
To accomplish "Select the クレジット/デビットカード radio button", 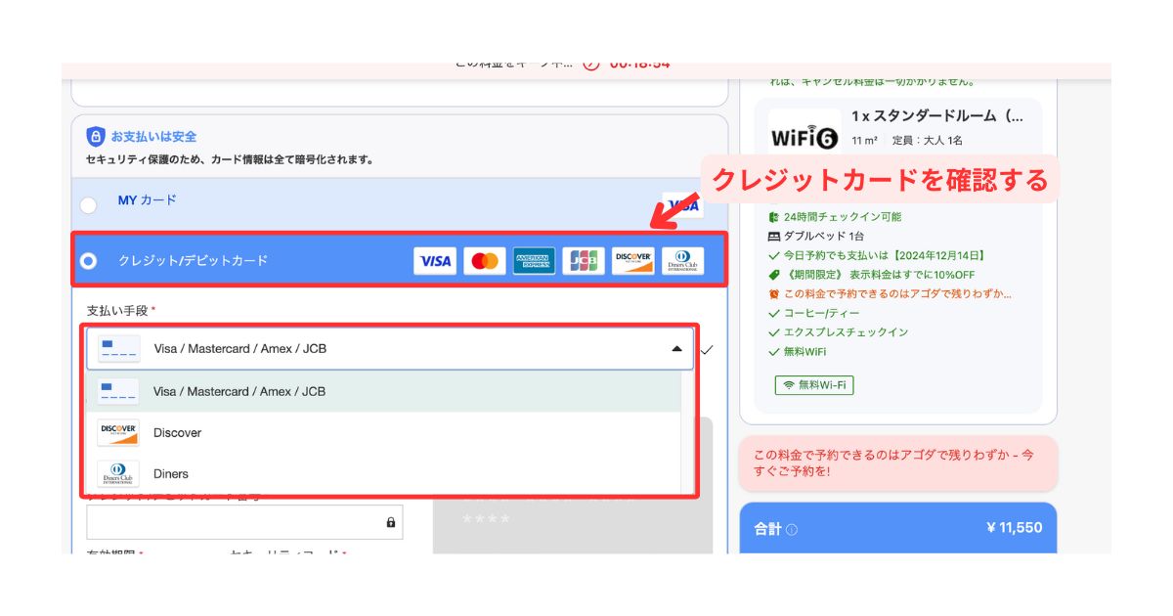I will coord(89,261).
